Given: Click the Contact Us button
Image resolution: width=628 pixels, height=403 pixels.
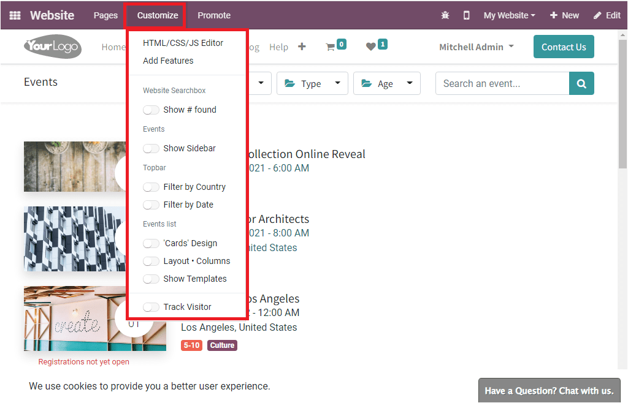Looking at the screenshot, I should [x=563, y=46].
